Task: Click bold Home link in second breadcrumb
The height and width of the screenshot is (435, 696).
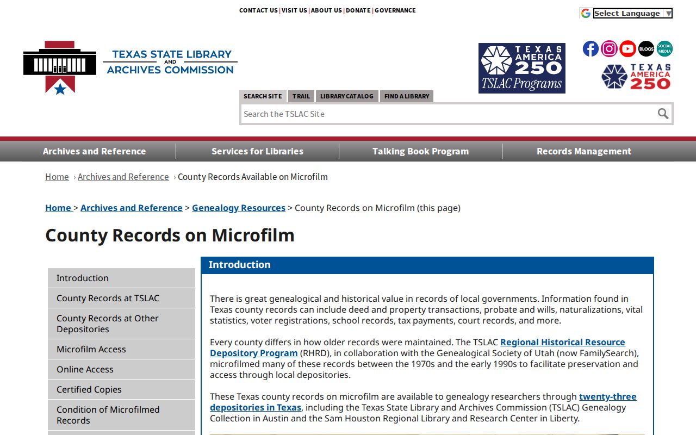Action: 58,208
